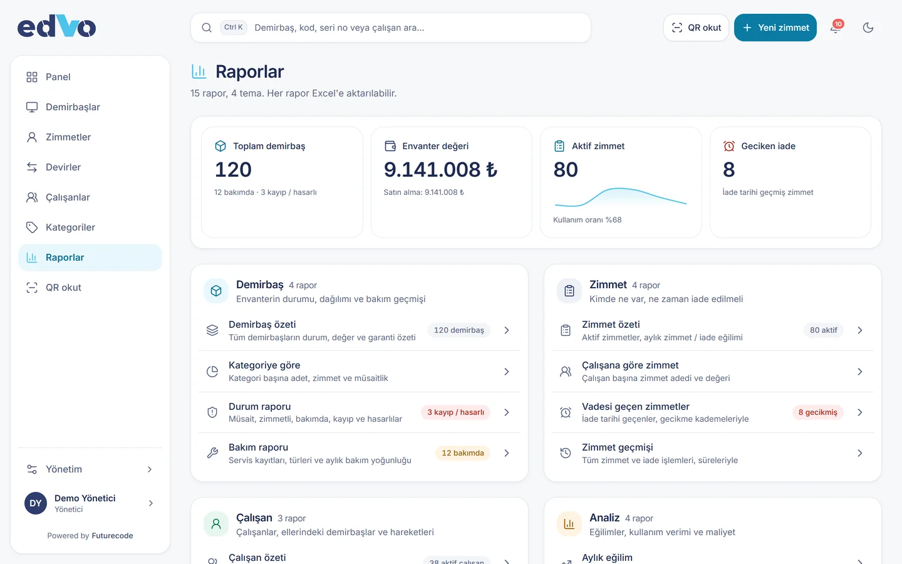Screen dimensions: 902x564
Task: Click the history icon for Zimmet geçmişi
Action: 566,453
